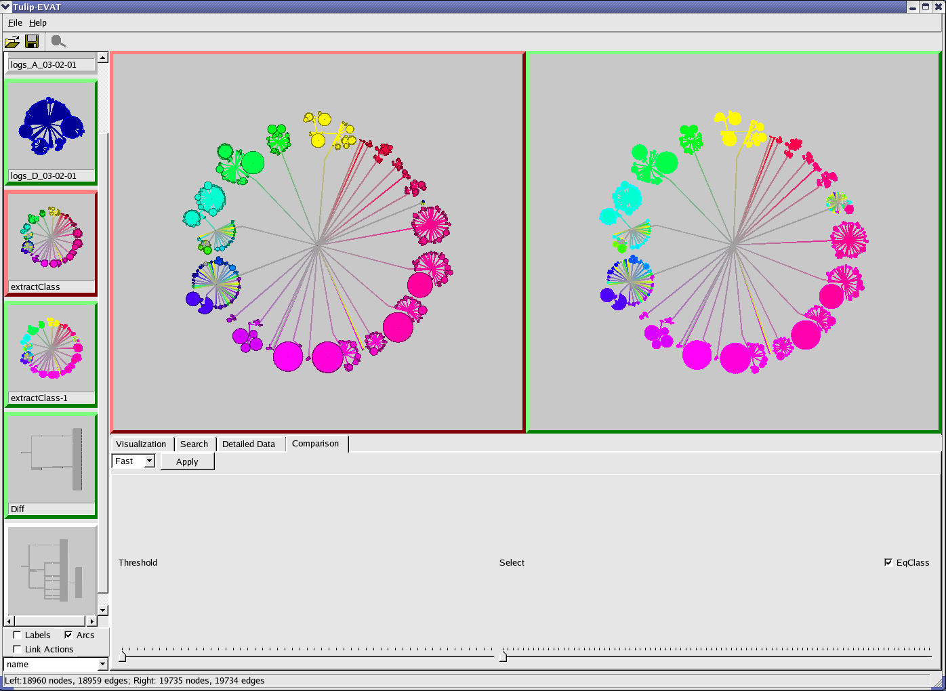Select the extractClass graph thumbnail
This screenshot has width=946, height=691.
tap(51, 238)
